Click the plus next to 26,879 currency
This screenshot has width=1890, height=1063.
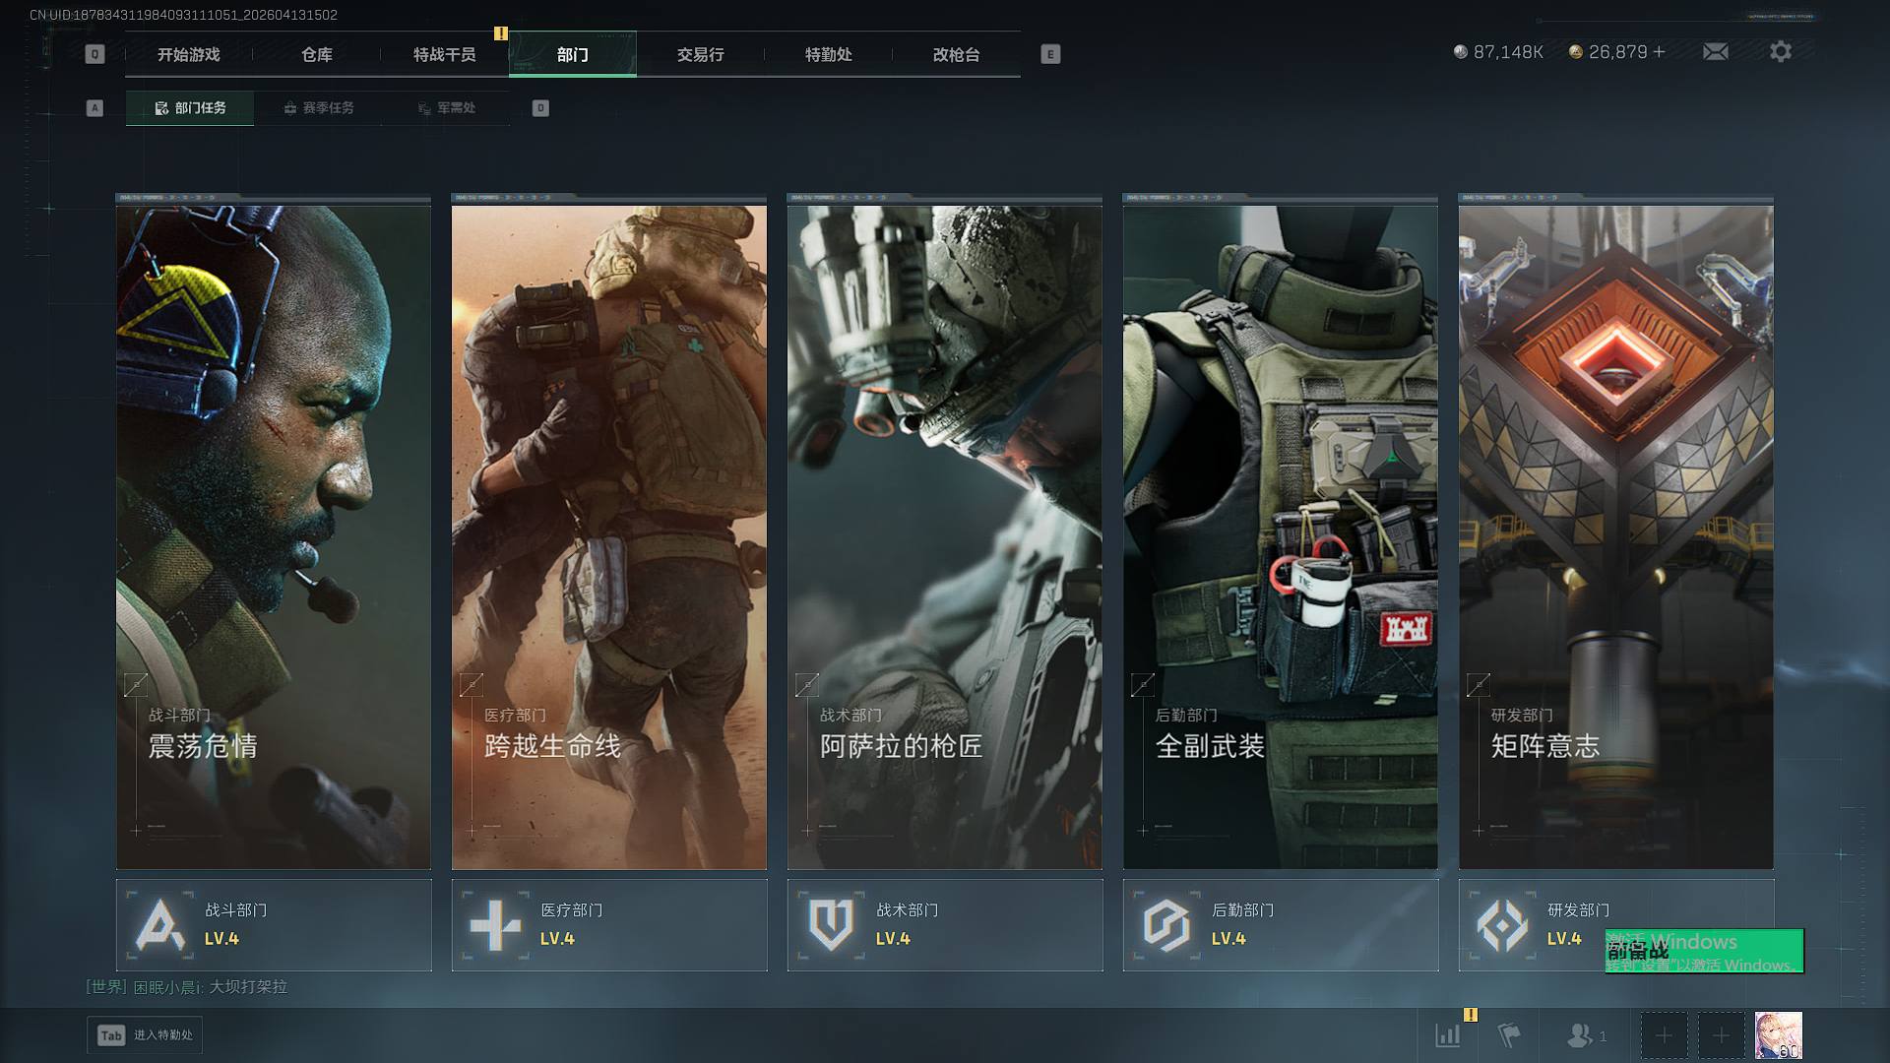click(1660, 51)
